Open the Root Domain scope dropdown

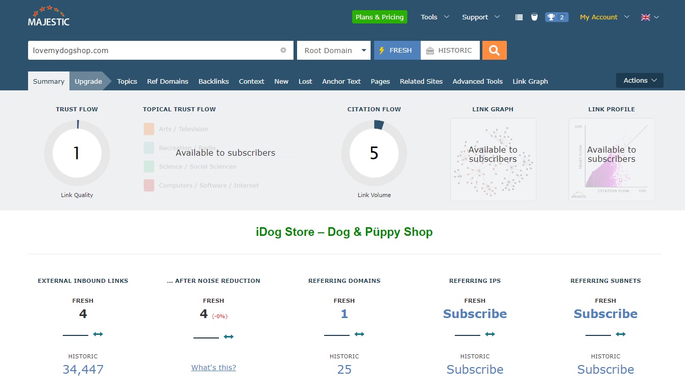[334, 50]
